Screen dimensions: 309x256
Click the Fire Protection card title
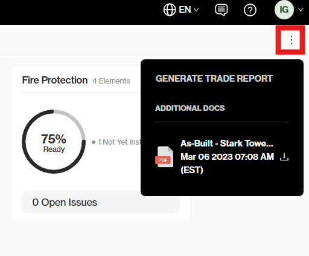tap(55, 80)
